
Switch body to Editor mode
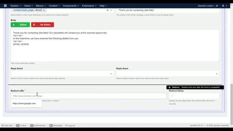coord(20,25)
